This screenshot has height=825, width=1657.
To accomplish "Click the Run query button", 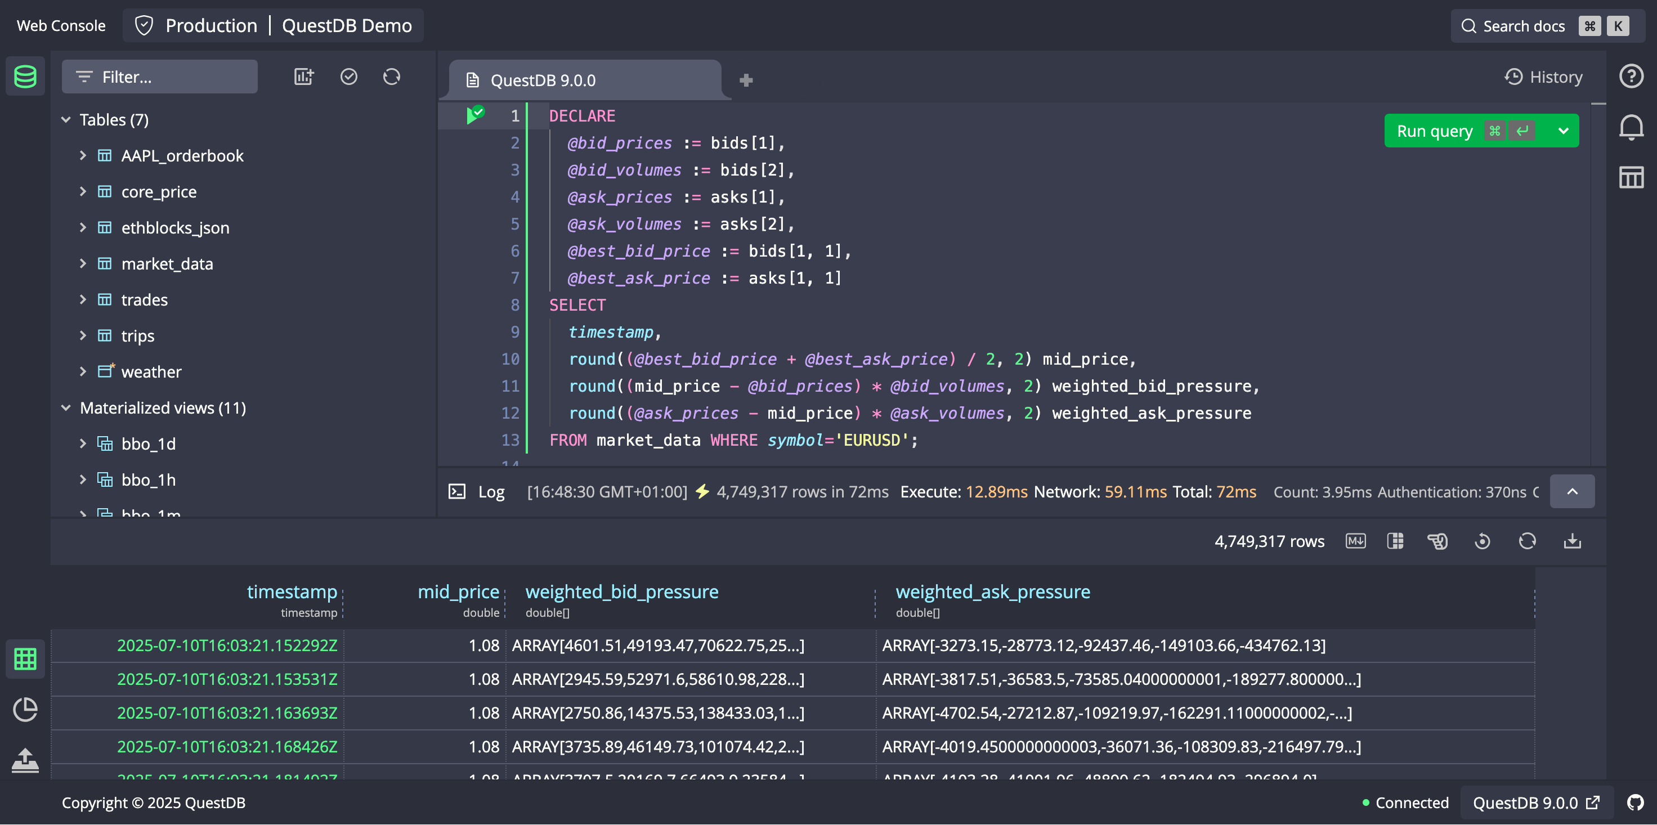I will [1466, 131].
